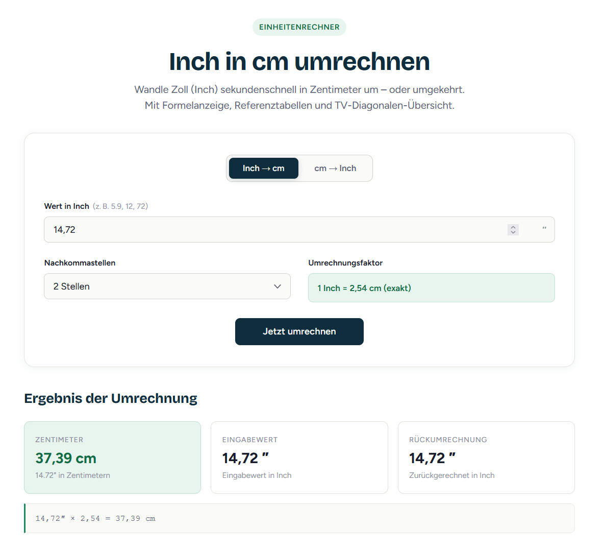Viewport: 605px width, 553px height.
Task: Click the Umrechnungsfaktor box 1 Inch = 2,54 cm
Action: [x=432, y=288]
